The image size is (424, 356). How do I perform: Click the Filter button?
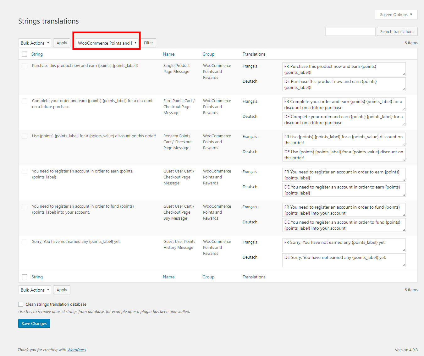[x=148, y=43]
